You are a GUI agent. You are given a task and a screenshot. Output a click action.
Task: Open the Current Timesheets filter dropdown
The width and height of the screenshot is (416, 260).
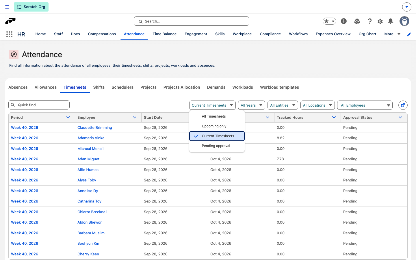(x=212, y=105)
